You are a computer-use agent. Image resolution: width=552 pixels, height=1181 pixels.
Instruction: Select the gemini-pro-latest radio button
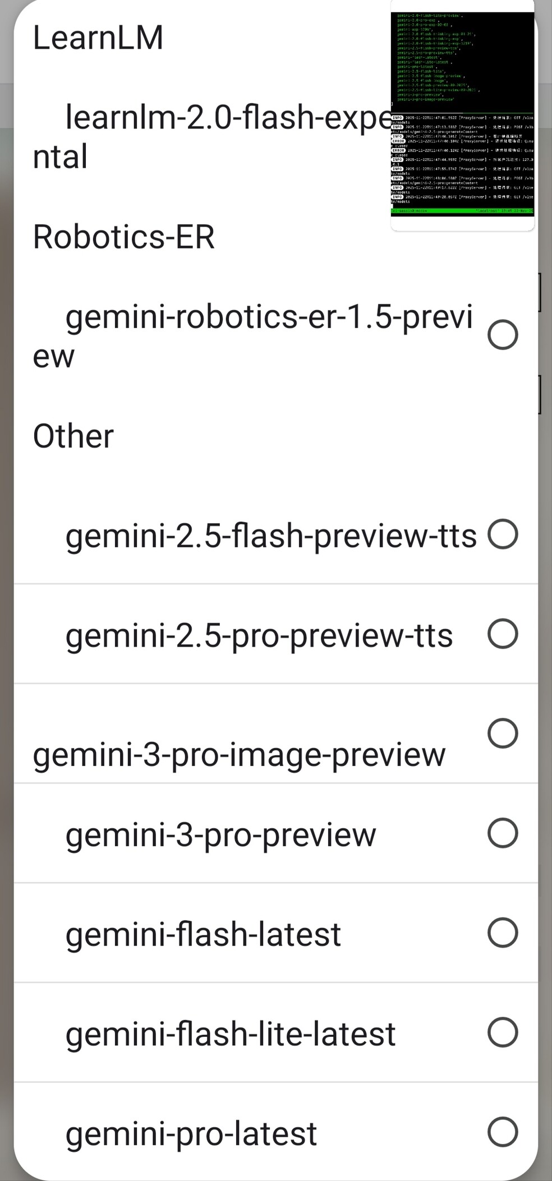pos(503,1132)
